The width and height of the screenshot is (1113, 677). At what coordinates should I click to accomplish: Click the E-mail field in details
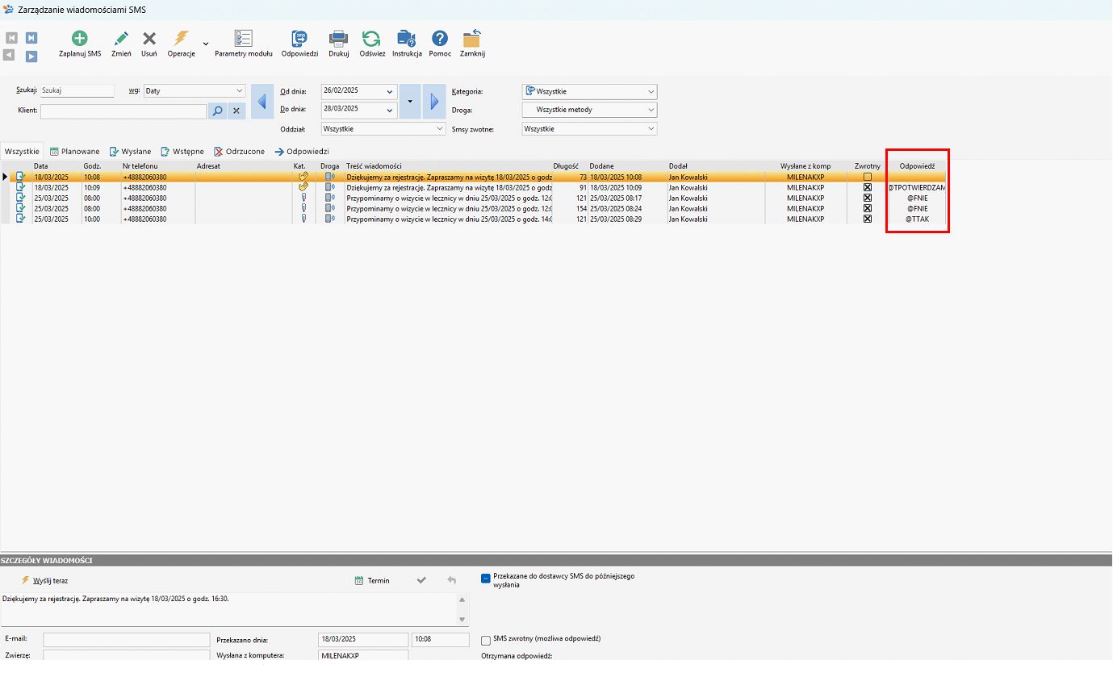(x=127, y=639)
